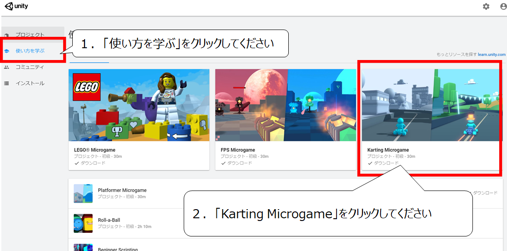507x251 pixels.
Task: Click the graduation cap icon beside 使い方を学ぶ
Action: 6,51
